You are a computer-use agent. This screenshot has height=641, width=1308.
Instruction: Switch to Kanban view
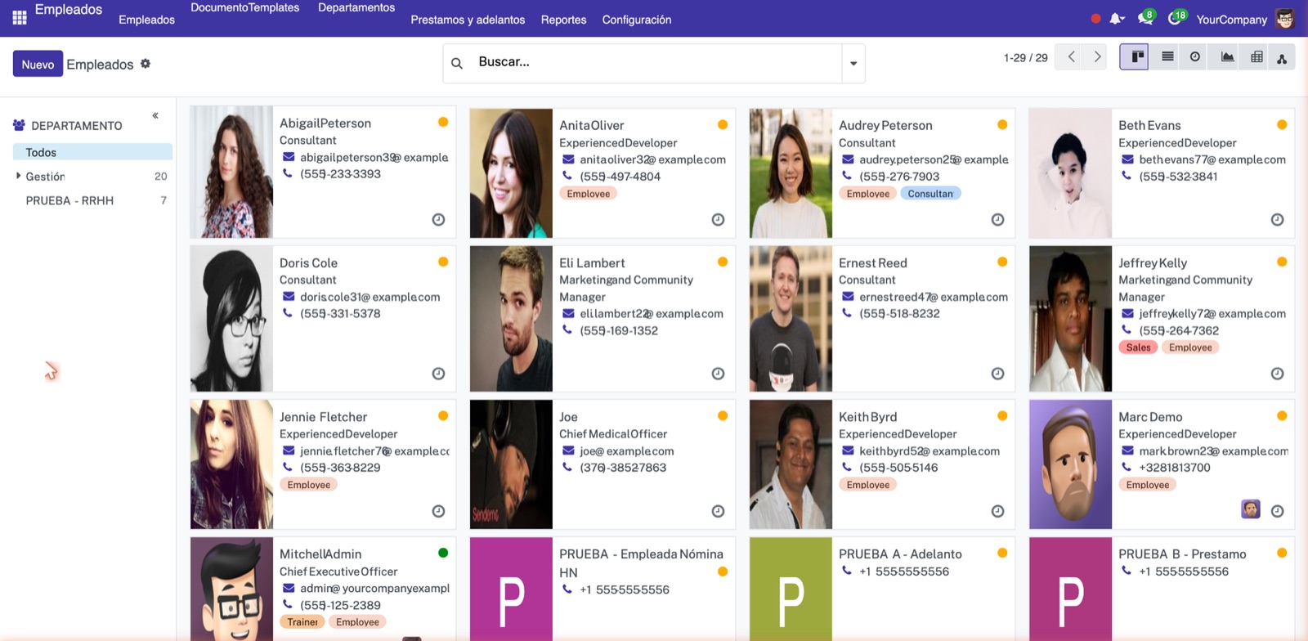(1134, 56)
